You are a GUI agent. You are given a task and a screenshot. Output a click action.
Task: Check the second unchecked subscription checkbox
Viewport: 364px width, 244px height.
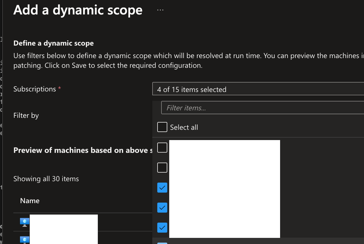[162, 167]
